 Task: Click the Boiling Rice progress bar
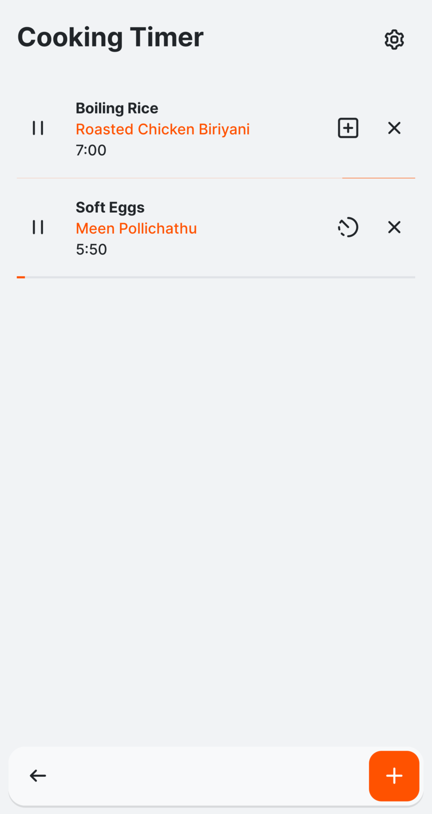pos(215,178)
